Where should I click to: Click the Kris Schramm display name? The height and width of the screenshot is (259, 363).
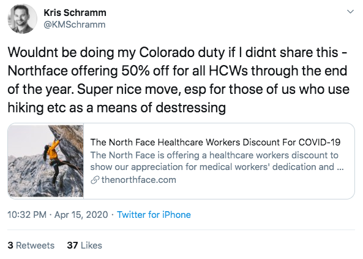(75, 12)
